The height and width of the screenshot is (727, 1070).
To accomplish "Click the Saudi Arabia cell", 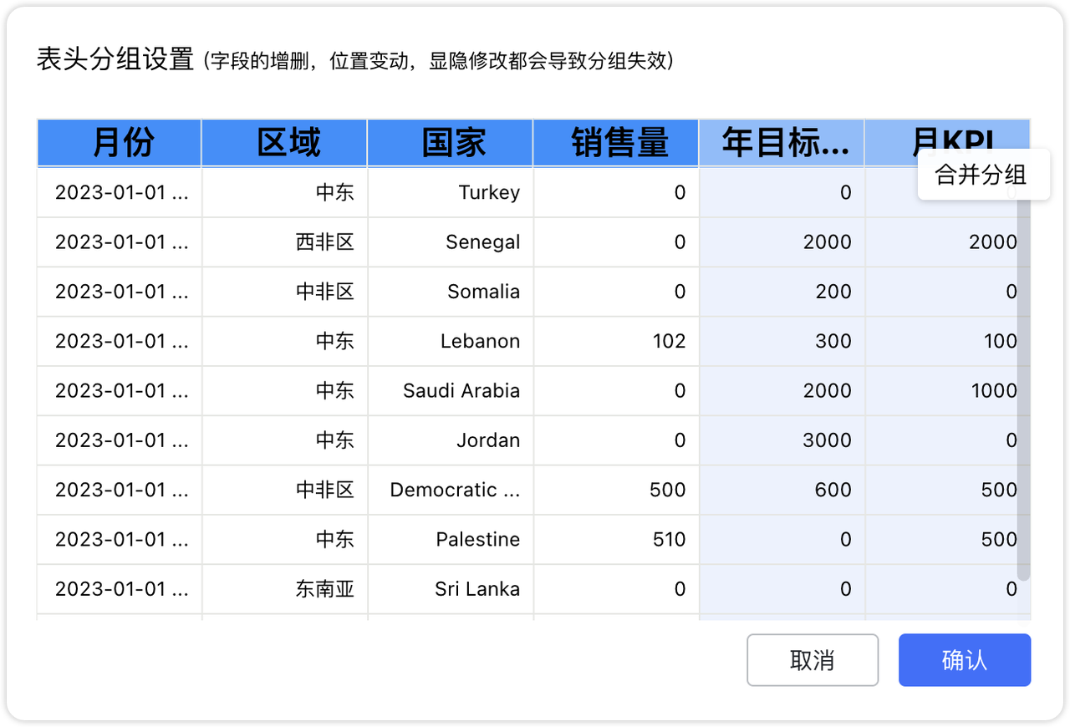I will pos(451,391).
